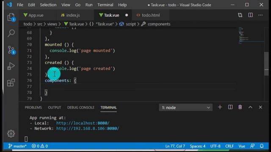Click components breadcrumb segment

(x=156, y=24)
